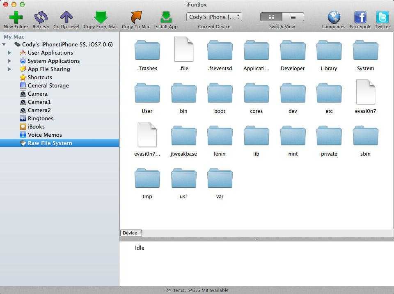Select Camera2 in sidebar

point(35,110)
